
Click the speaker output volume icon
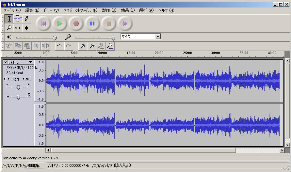pyautogui.click(x=9, y=37)
